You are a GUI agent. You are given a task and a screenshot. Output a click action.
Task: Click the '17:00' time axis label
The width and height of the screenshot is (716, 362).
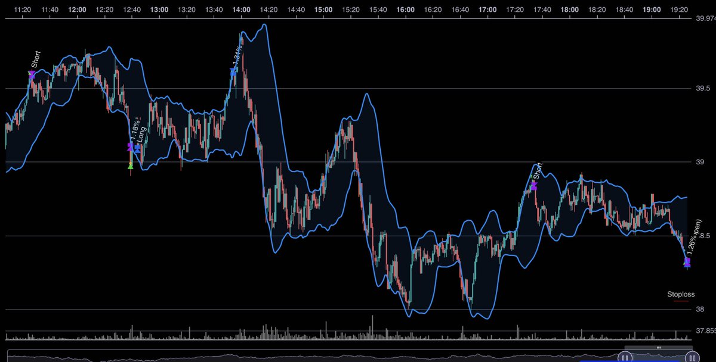[487, 10]
